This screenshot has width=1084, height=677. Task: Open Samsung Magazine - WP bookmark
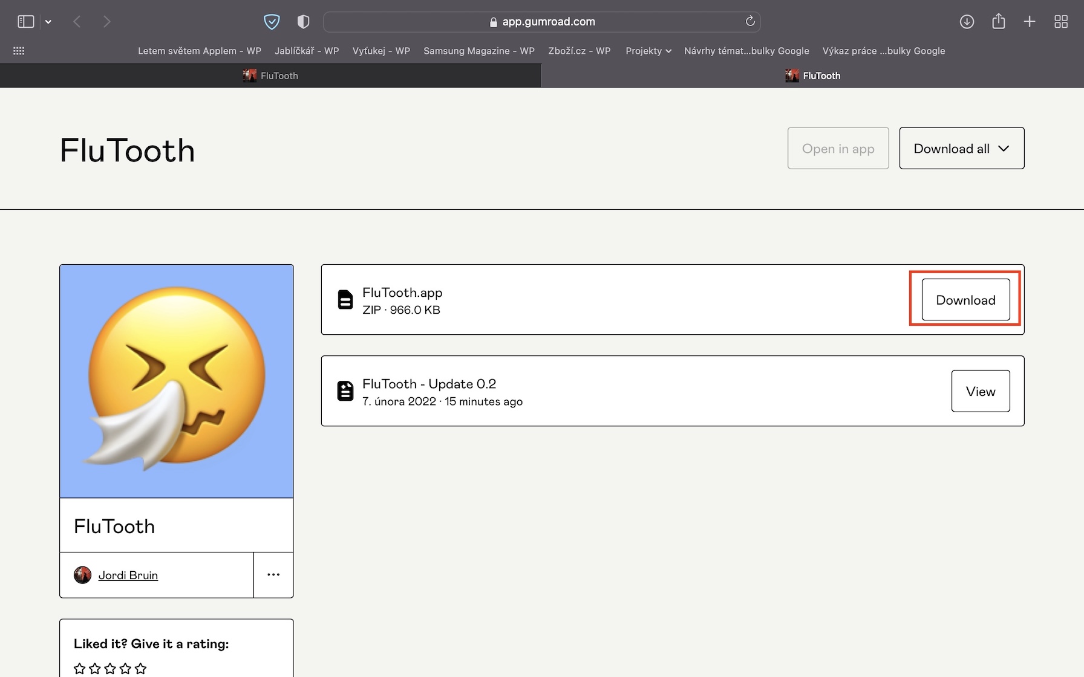coord(479,51)
